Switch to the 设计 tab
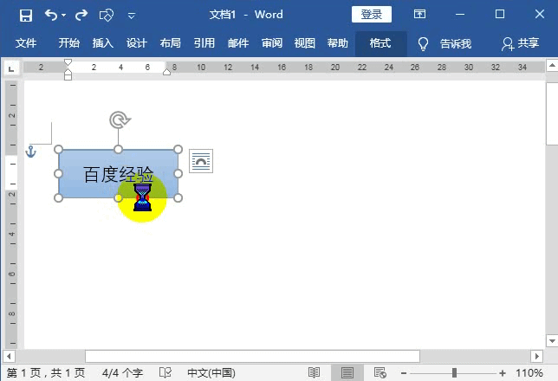This screenshot has height=381, width=558. tap(137, 43)
